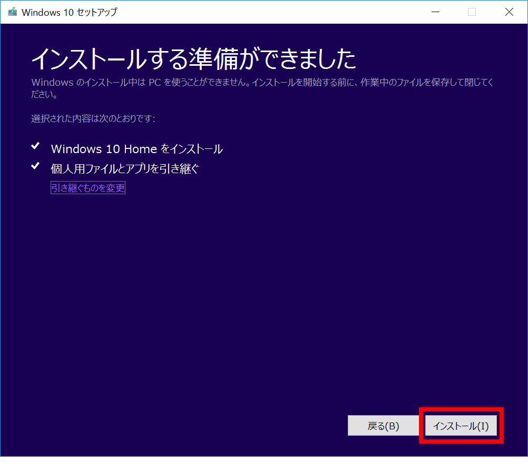The width and height of the screenshot is (528, 472).
Task: Open the 引き継ぐものを変更 link
Action: 88,187
